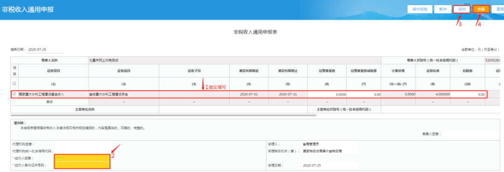
Task: Click the 征收子目 cell in the fund row
Action: [x=194, y=94]
